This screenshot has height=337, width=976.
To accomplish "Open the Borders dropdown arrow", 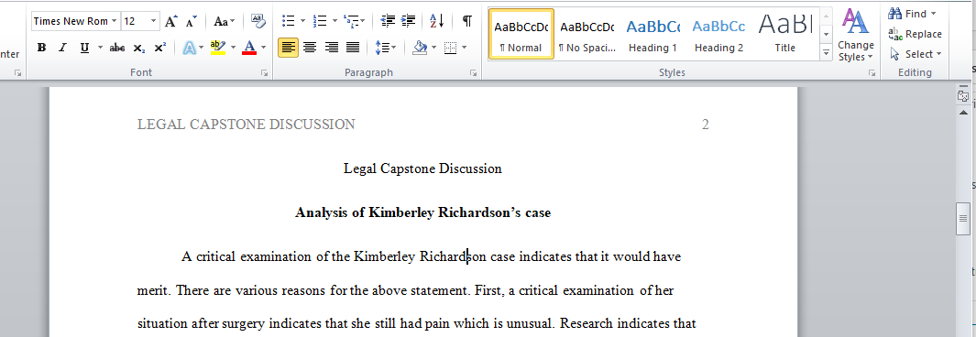I will pos(465,48).
